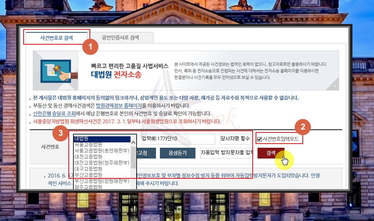The width and height of the screenshot is (374, 221).
Task: Click the 자동입력 방지문자 captcha input field
Action: coord(226,153)
